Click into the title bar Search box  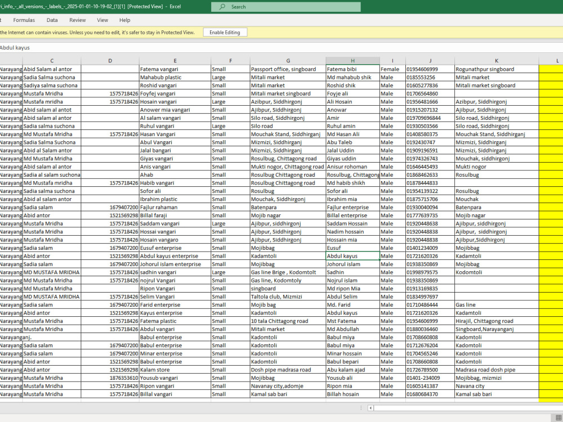click(286, 7)
